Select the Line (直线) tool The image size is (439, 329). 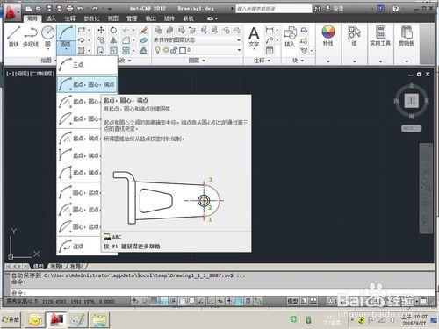coord(13,36)
